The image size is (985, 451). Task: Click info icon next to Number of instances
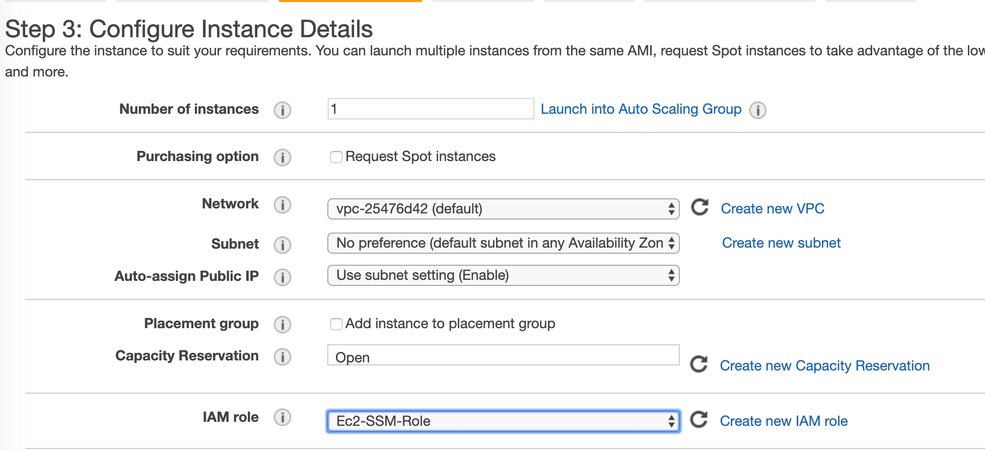coord(282,110)
